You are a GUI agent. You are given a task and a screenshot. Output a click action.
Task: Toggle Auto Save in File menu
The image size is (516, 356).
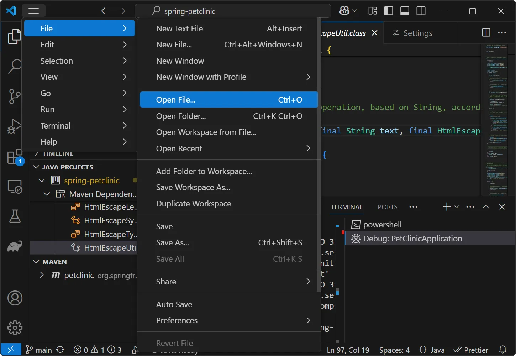pos(229,304)
